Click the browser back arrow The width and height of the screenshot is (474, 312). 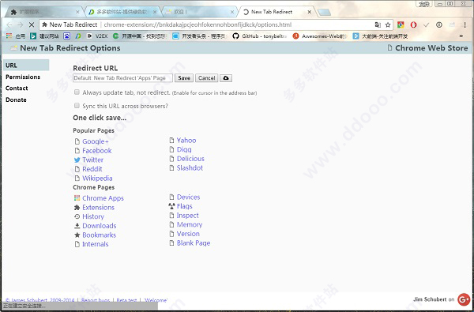pos(9,24)
